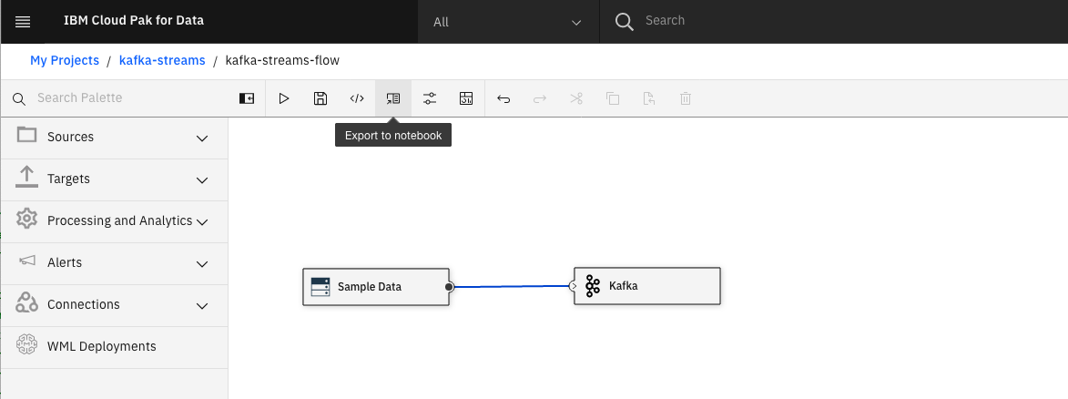1068x399 pixels.
Task: Open kafka-streams project breadcrumb link
Action: pos(162,61)
